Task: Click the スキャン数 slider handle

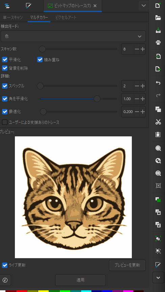Action: tap(42, 49)
